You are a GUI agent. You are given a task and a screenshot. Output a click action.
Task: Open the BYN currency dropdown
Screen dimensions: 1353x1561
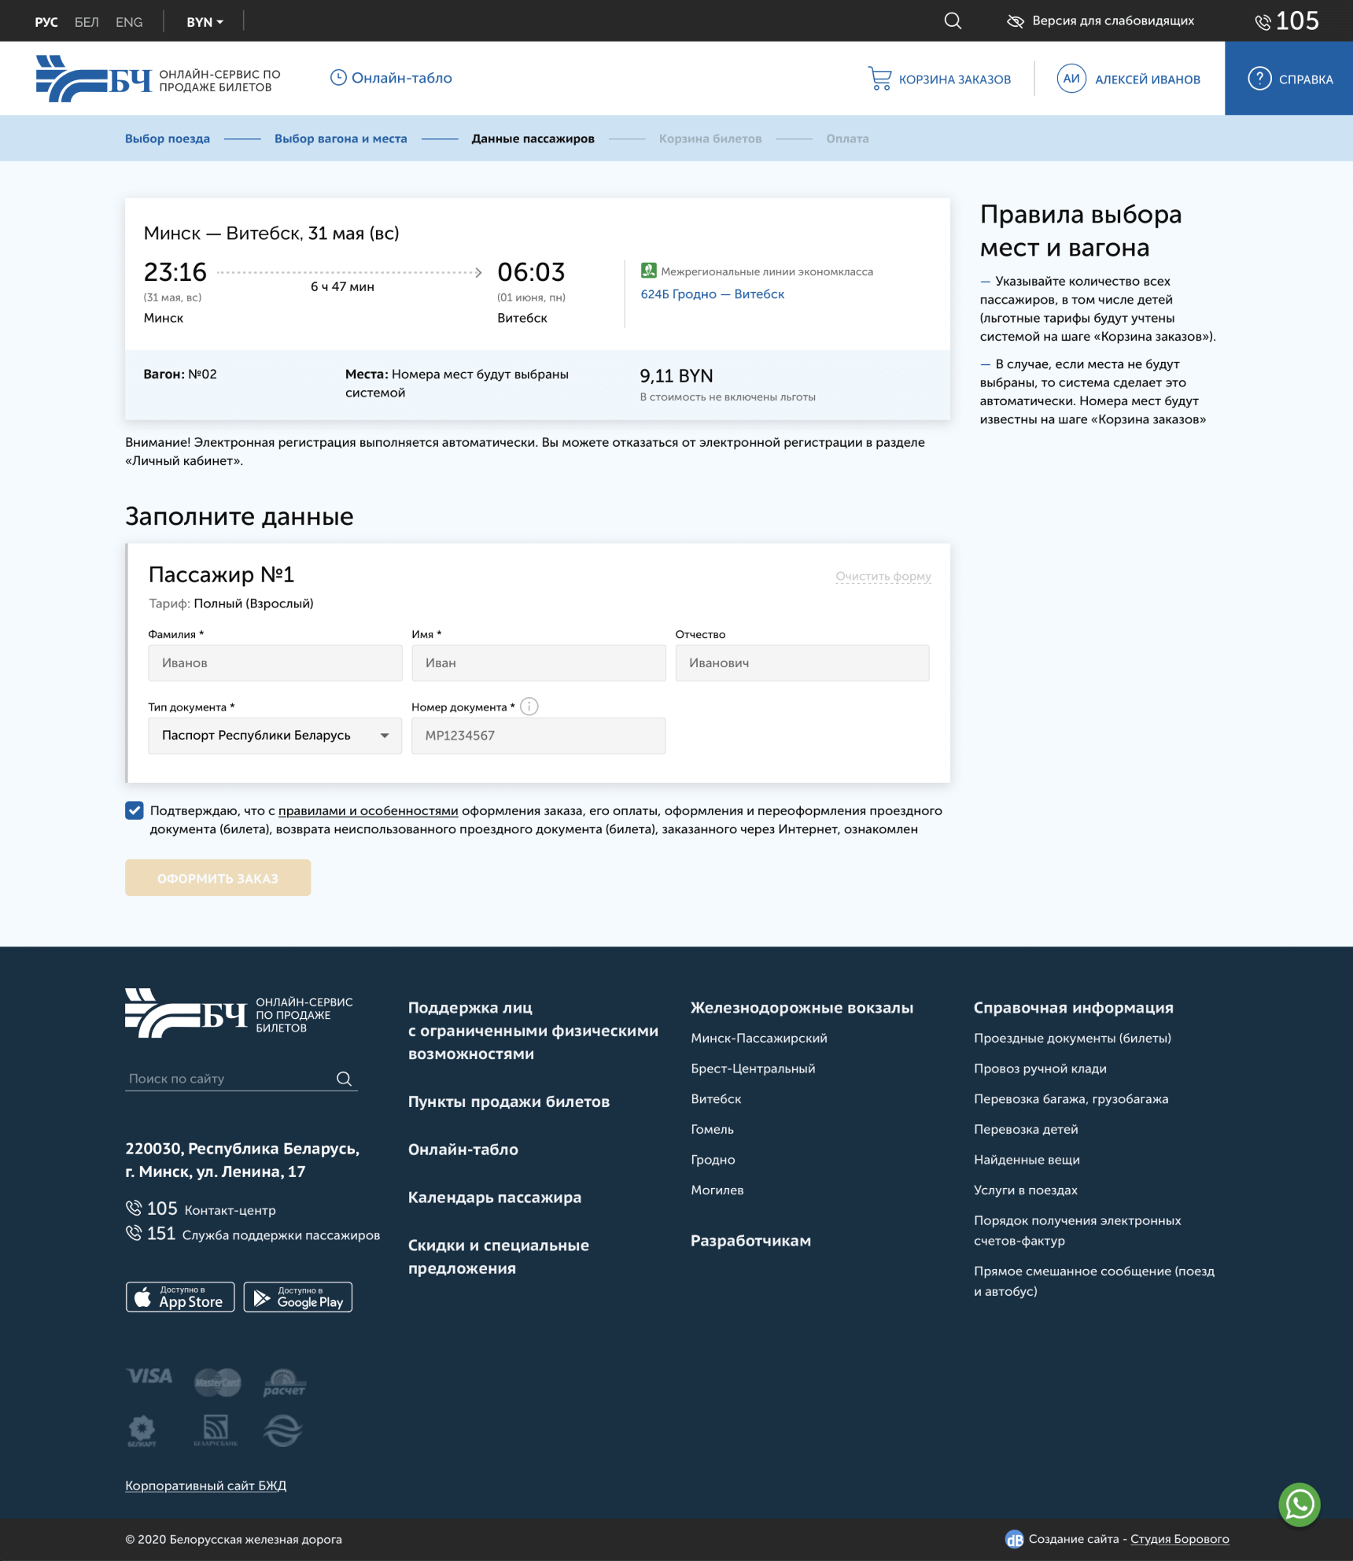(205, 22)
